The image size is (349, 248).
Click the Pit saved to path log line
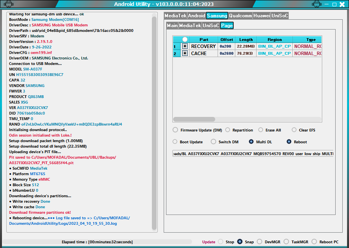tap(63, 160)
